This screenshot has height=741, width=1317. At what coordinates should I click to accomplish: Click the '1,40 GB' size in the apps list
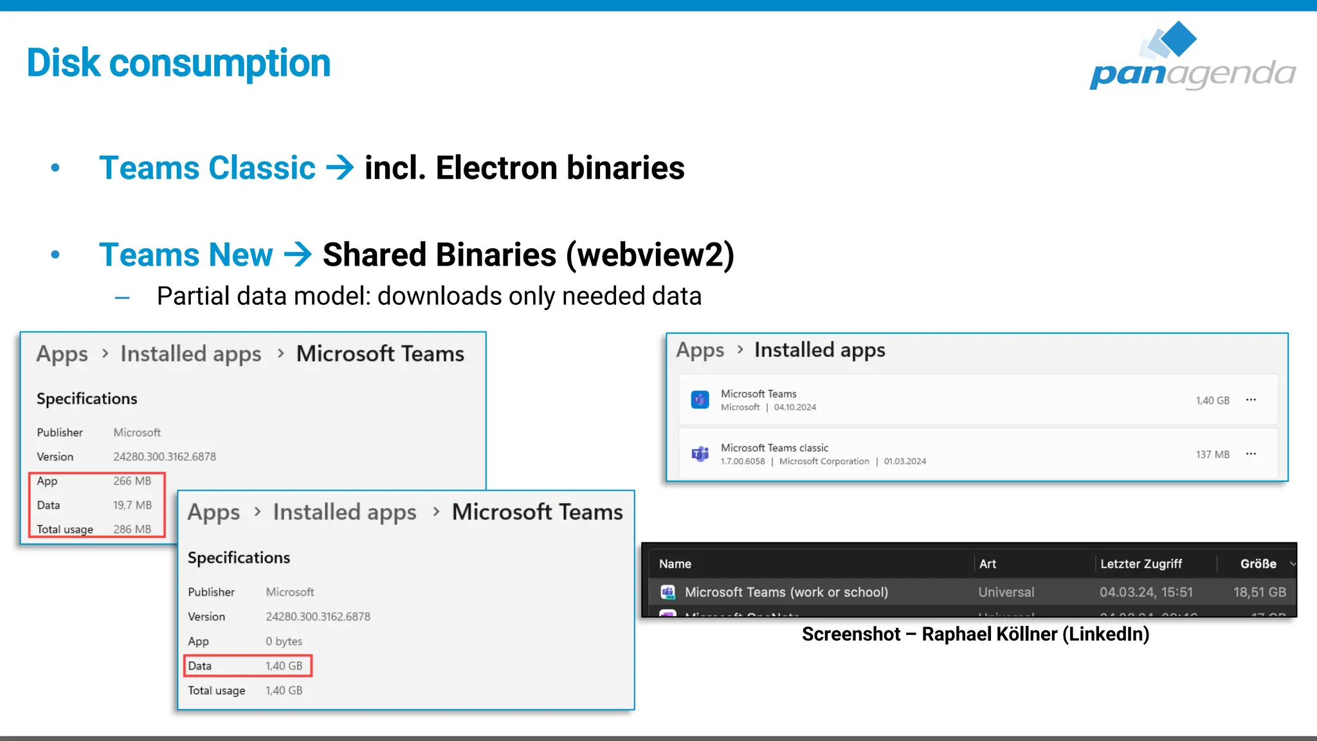1212,400
